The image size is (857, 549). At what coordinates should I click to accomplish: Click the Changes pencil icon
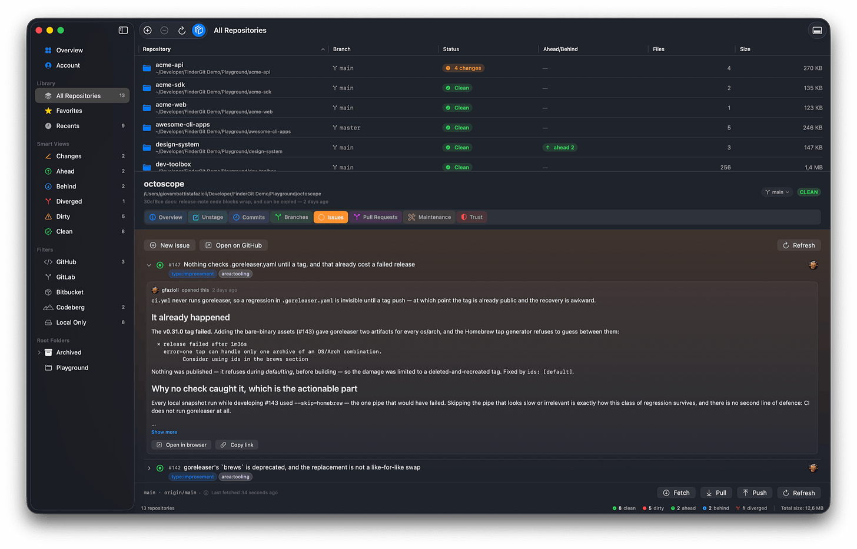point(48,156)
